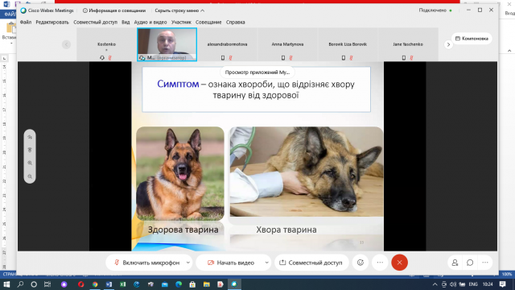Click the volume icon in system tray
This screenshot has height=290, width=515.
(x=453, y=284)
